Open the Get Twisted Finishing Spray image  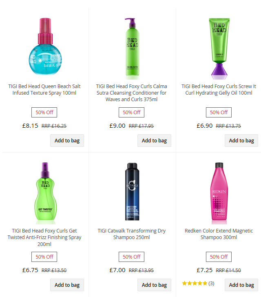[x=45, y=193]
